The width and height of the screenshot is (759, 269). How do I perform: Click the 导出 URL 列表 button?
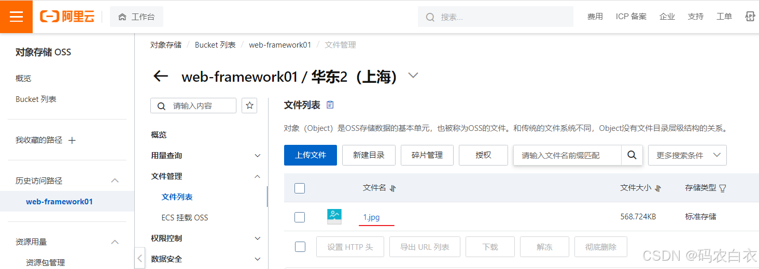[x=425, y=247]
